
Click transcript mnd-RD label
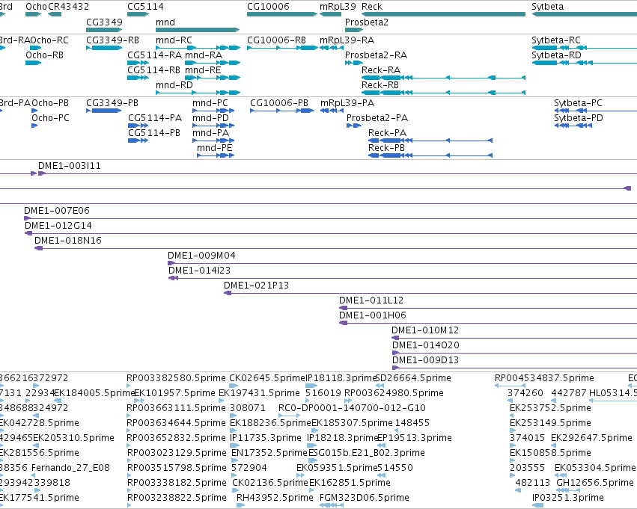pos(174,85)
